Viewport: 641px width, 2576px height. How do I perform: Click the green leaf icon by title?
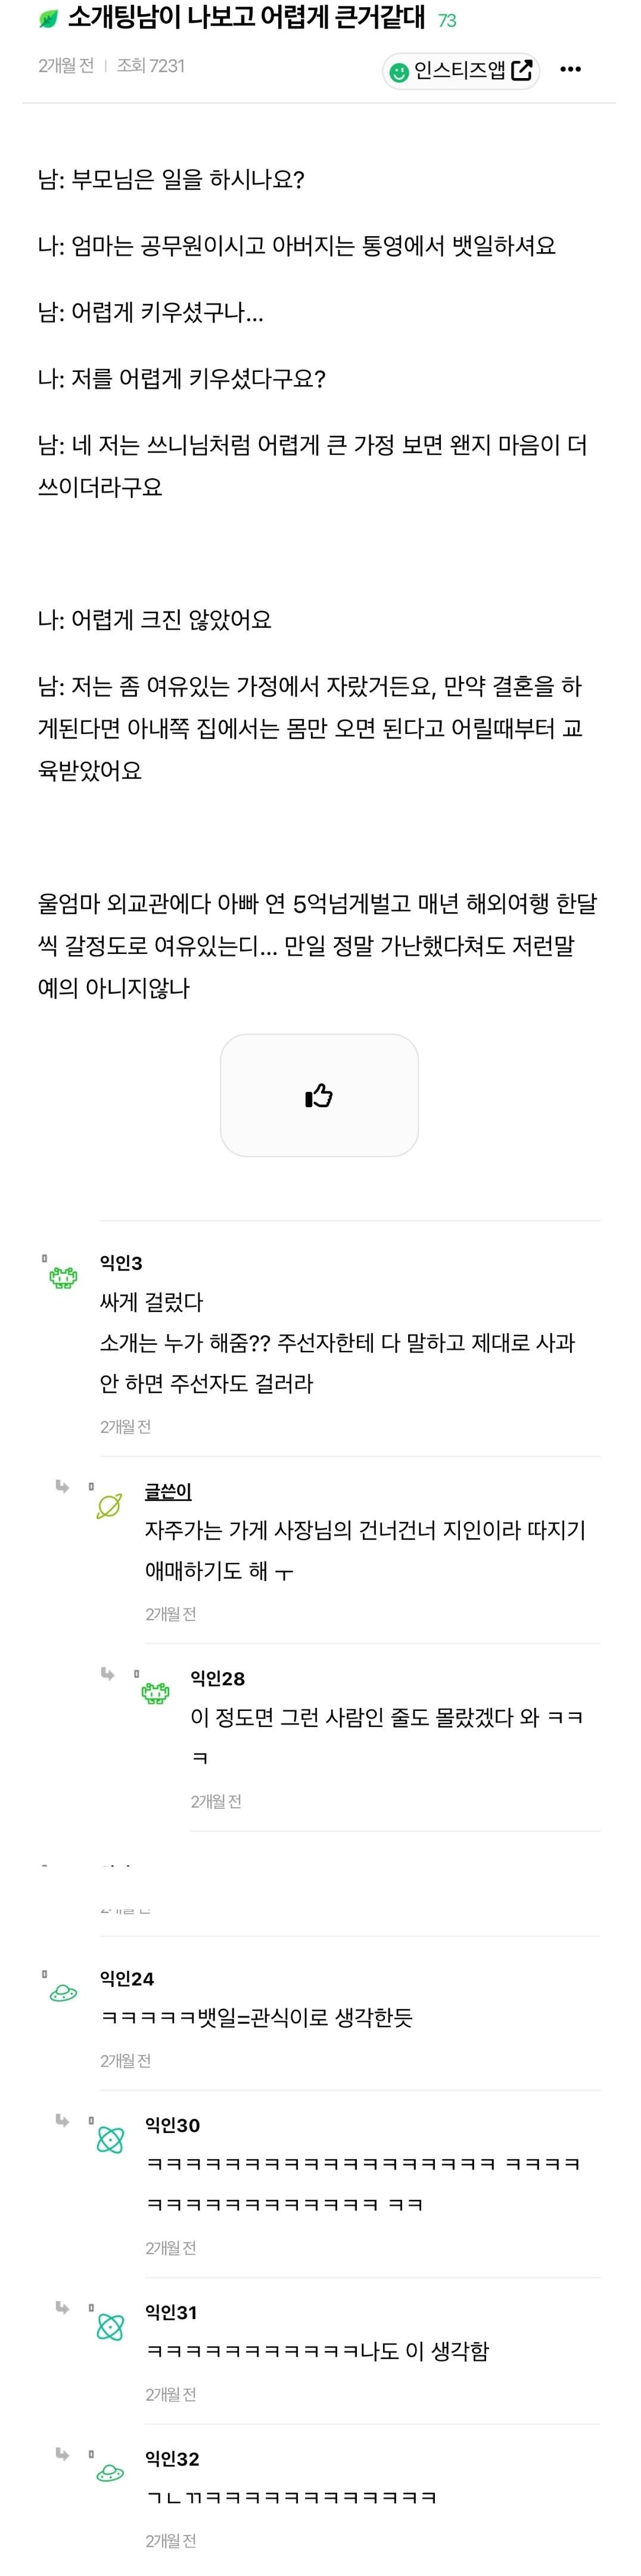coord(48,19)
